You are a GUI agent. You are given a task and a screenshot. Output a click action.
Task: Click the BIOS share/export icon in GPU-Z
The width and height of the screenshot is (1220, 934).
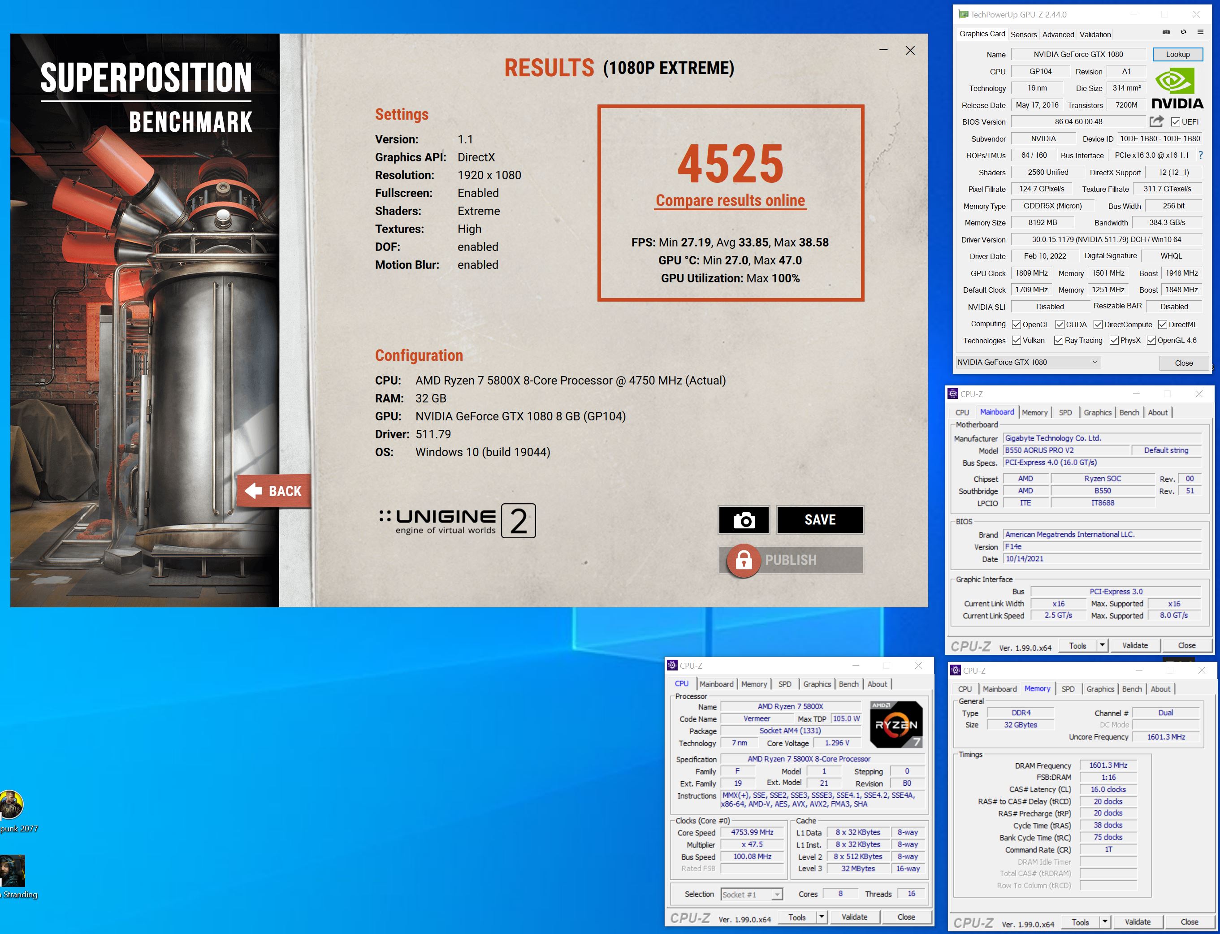point(1157,121)
